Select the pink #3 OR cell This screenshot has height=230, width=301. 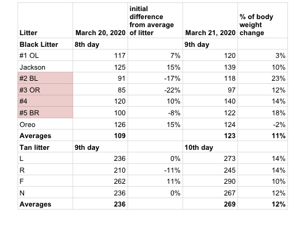[45, 89]
